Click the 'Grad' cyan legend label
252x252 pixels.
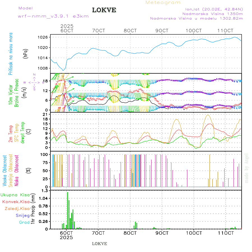(x=24, y=222)
